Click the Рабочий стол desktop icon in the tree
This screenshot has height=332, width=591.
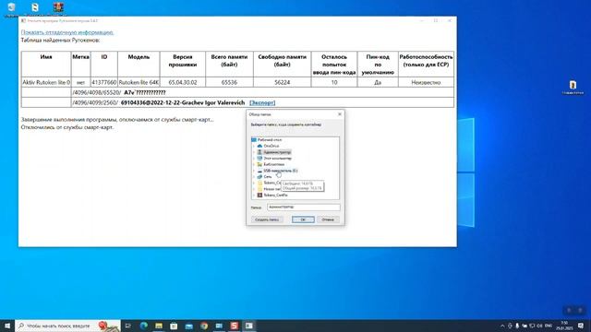(x=254, y=139)
